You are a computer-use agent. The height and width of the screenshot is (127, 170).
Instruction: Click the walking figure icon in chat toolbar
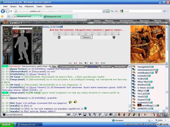[x=90, y=115]
